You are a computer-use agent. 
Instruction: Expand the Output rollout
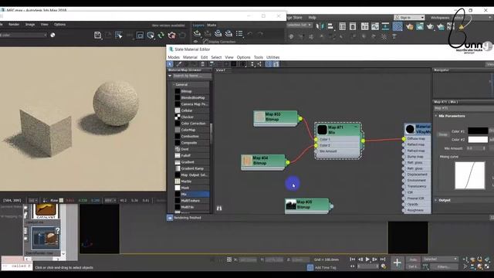[x=436, y=200]
